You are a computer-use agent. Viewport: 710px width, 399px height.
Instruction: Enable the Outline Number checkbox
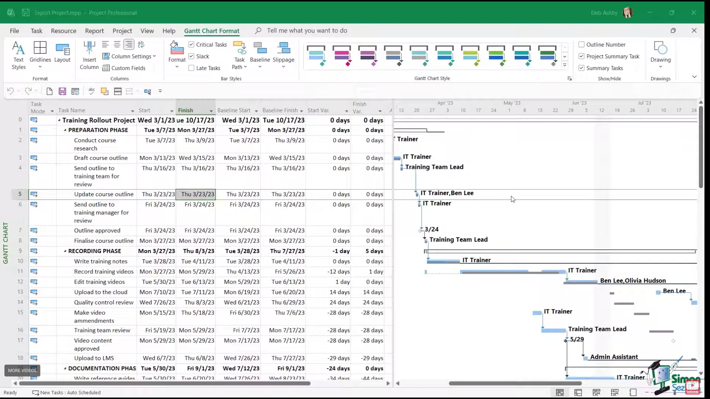click(581, 44)
